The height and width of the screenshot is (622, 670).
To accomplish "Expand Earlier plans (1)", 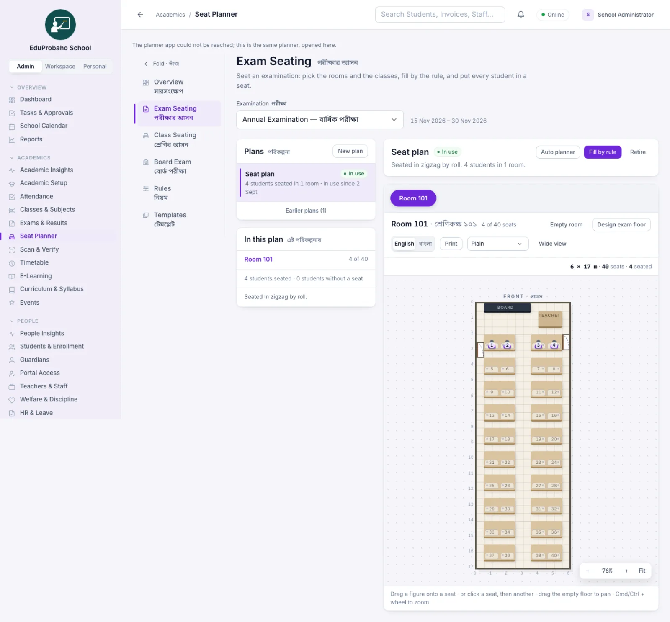I will 306,211.
